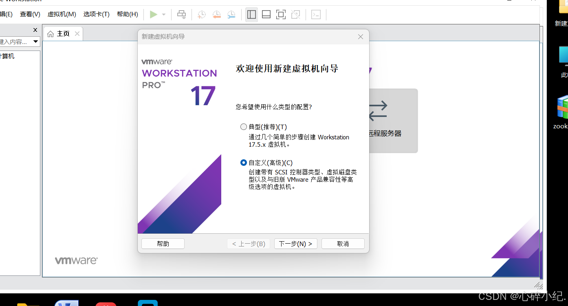Click the 帮助 button in the wizard

pos(163,244)
